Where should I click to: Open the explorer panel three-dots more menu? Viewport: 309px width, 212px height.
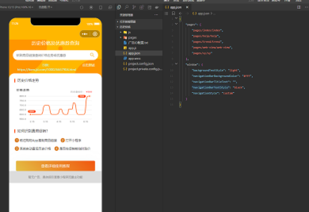(156, 15)
